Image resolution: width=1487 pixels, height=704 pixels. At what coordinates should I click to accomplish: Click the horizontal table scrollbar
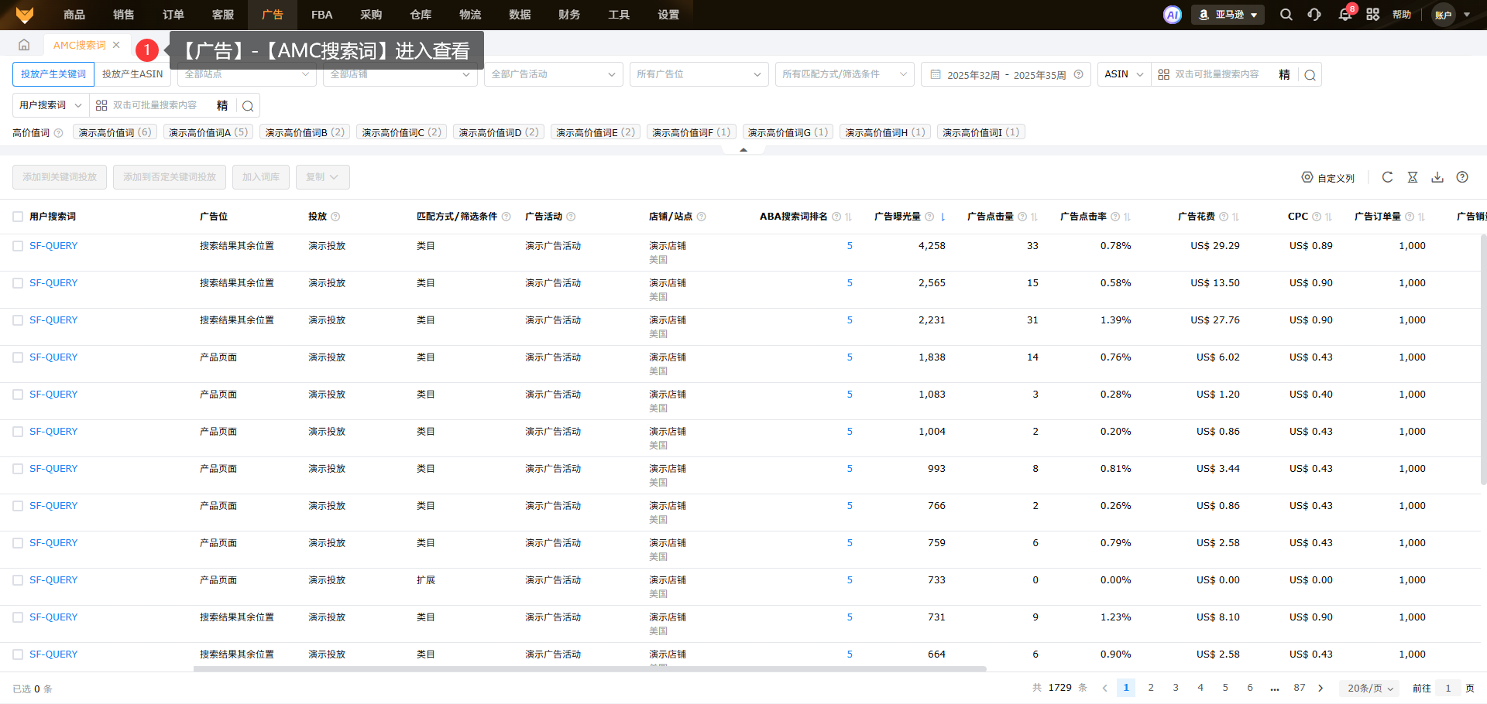589,668
